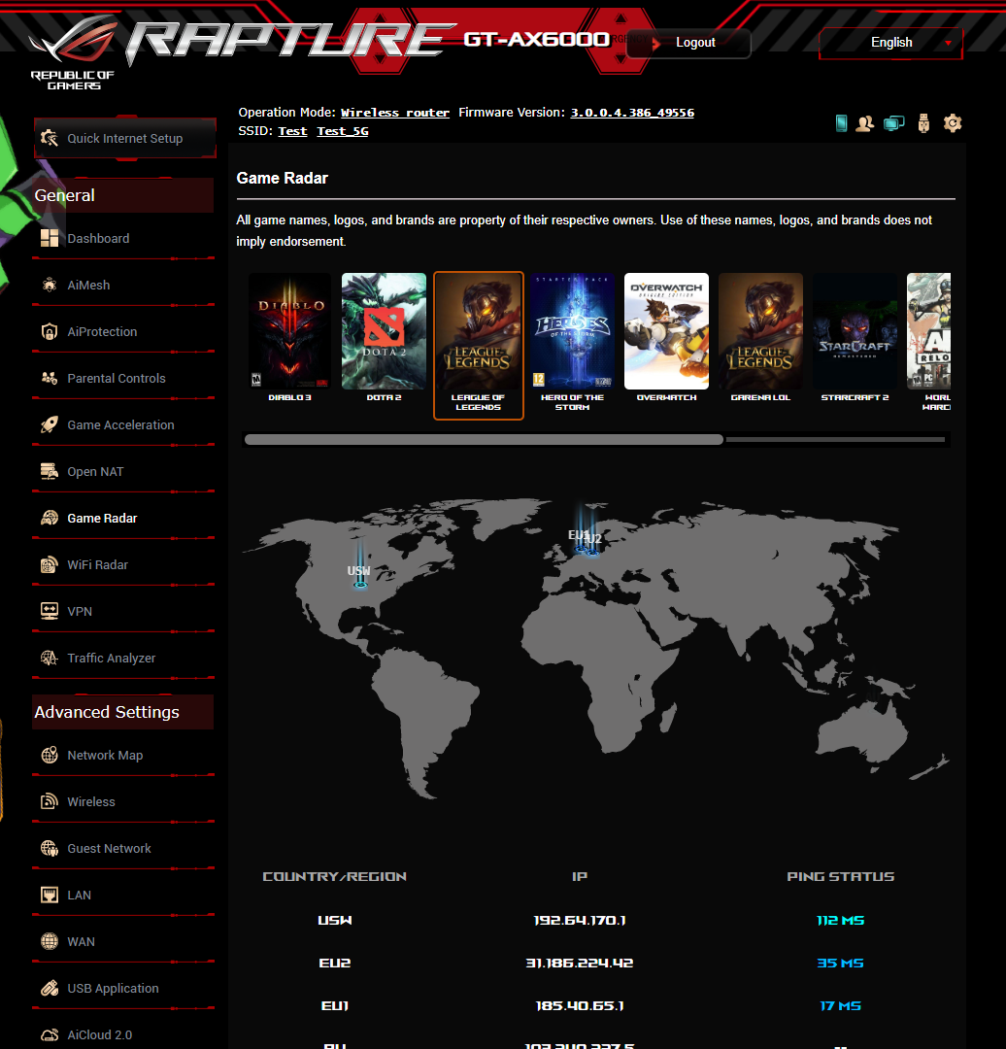Image resolution: width=1006 pixels, height=1049 pixels.
Task: Click the EU1 region cell
Action: pyautogui.click(x=334, y=1006)
